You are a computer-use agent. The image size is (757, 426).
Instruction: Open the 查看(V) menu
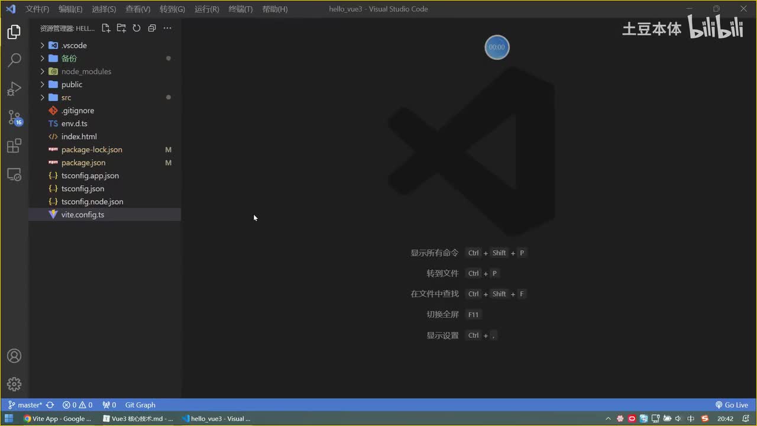[x=138, y=9]
